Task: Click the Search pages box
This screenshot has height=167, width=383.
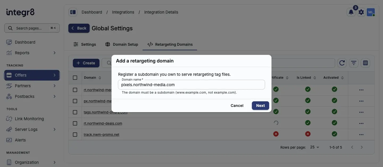Action: (32, 28)
